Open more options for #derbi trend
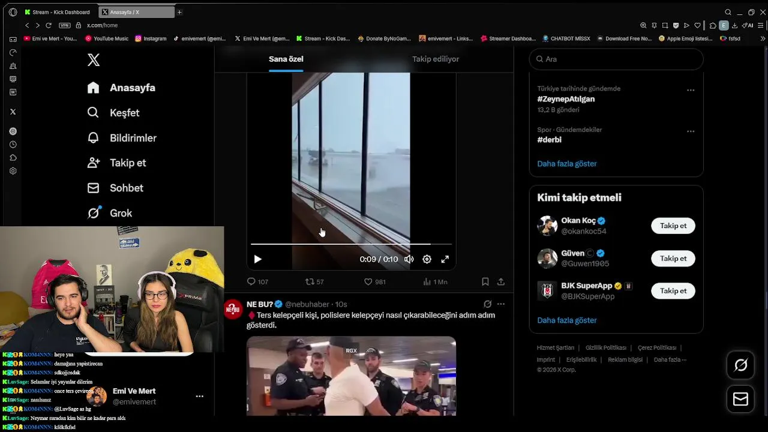Image resolution: width=768 pixels, height=432 pixels. (691, 131)
